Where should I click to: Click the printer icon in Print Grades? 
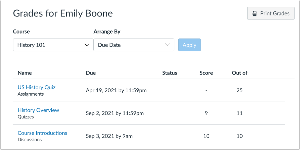click(x=254, y=14)
